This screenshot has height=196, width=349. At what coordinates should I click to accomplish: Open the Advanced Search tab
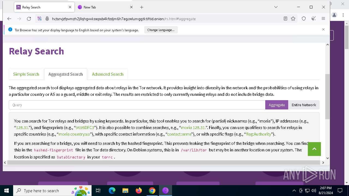click(x=108, y=74)
